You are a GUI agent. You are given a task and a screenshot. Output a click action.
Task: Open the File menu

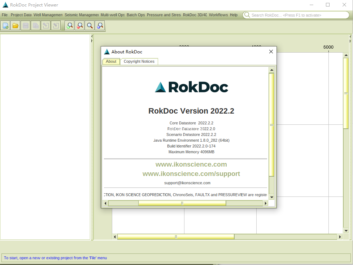[x=5, y=15]
